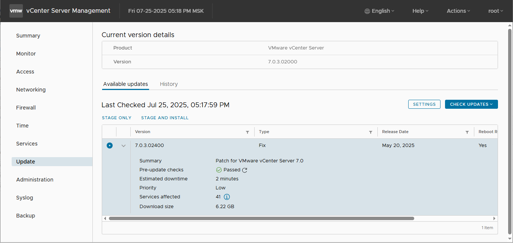
Task: Click the 1 Item count label
Action: [487, 228]
